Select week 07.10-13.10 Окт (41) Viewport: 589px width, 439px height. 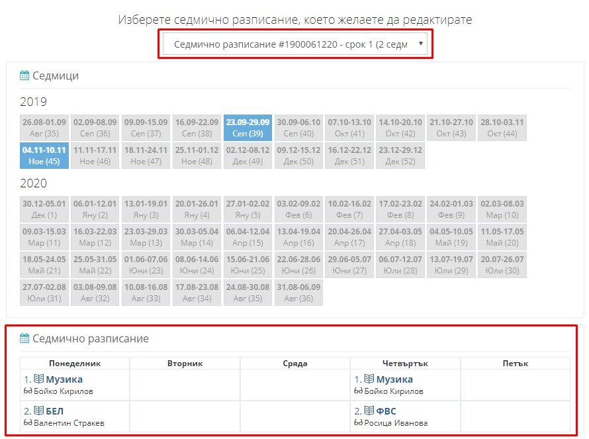[x=349, y=128]
